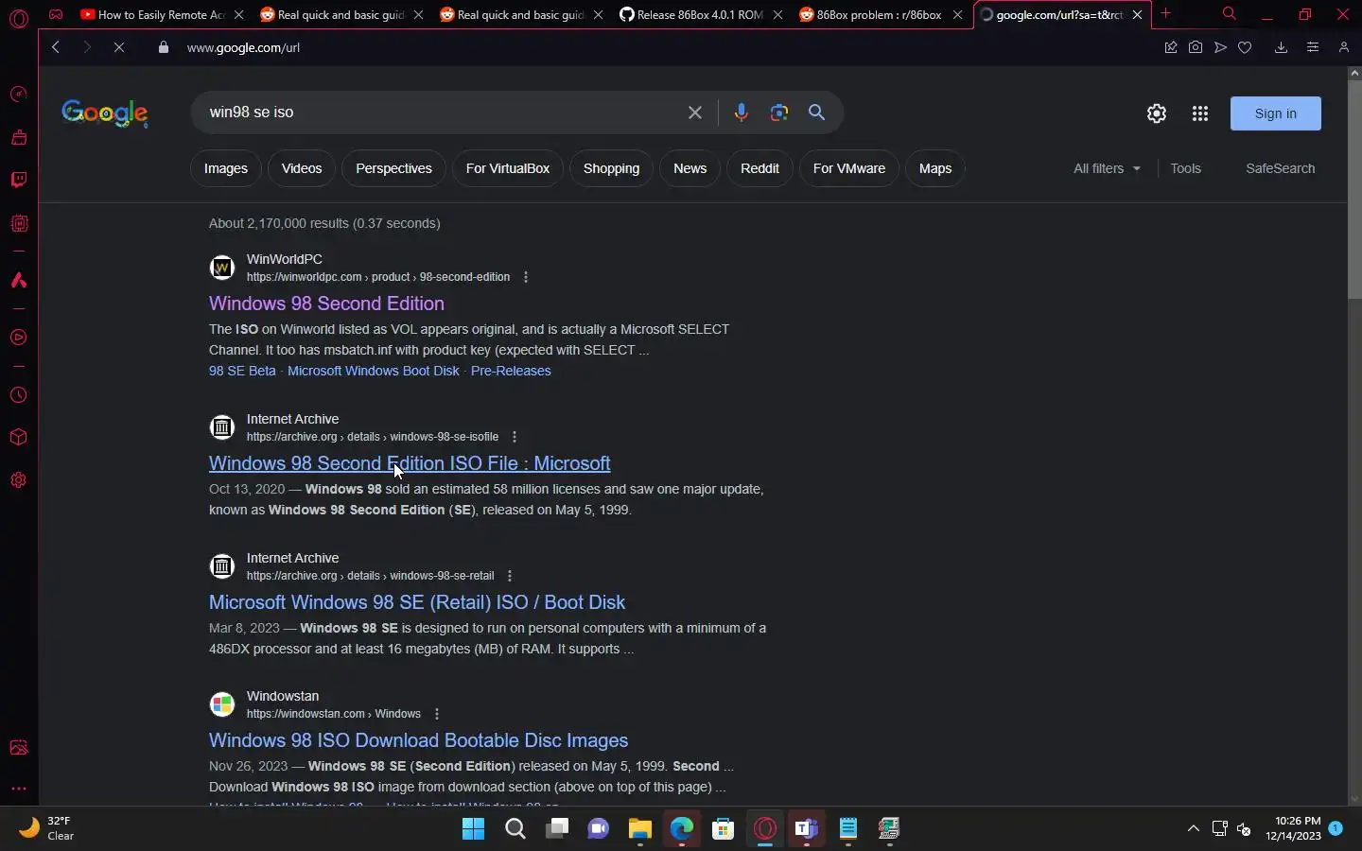Open the chip icon panel in sidebar
This screenshot has width=1362, height=851.
click(18, 224)
